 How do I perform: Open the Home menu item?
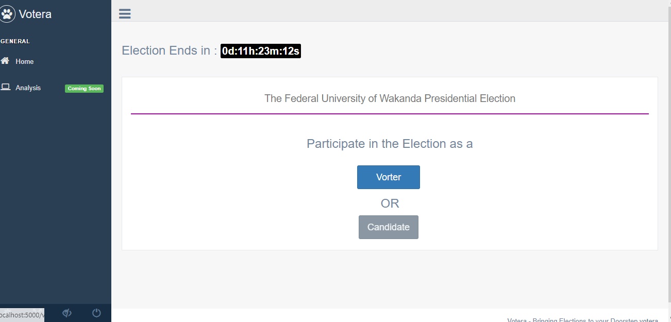24,61
